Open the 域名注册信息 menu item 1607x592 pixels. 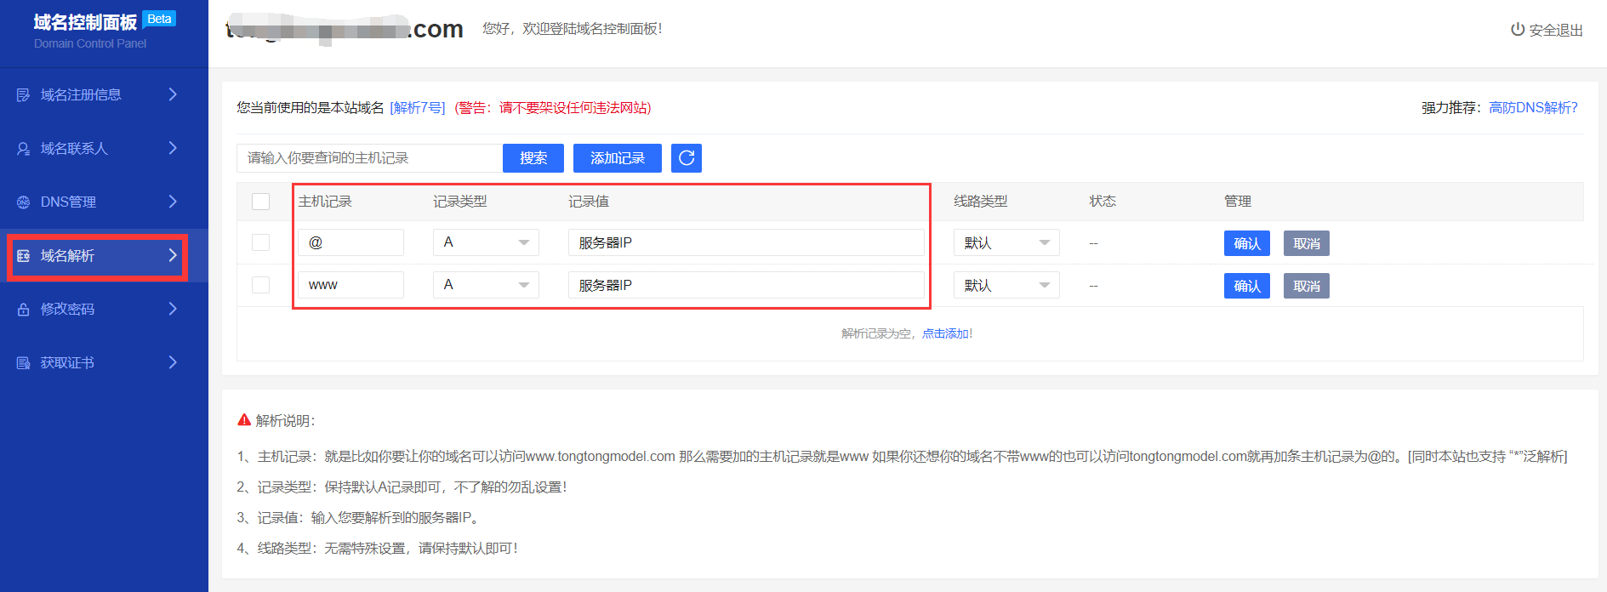tap(104, 94)
